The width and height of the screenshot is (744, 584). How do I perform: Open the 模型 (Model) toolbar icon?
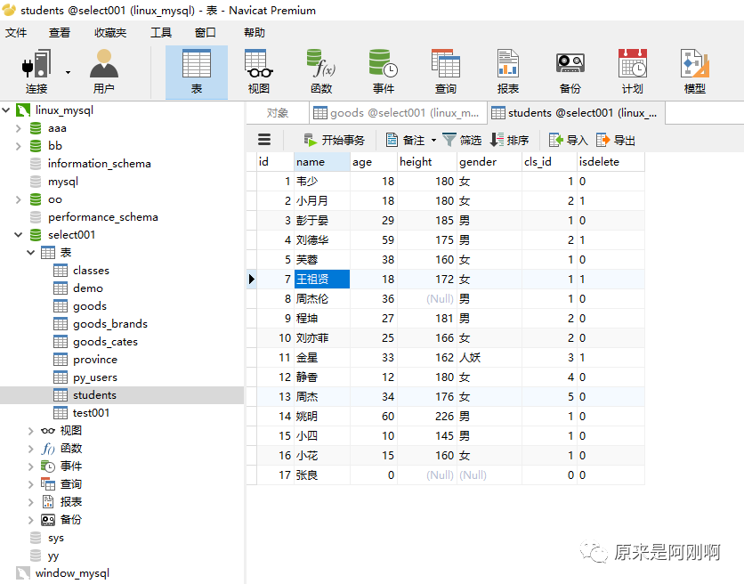[695, 72]
